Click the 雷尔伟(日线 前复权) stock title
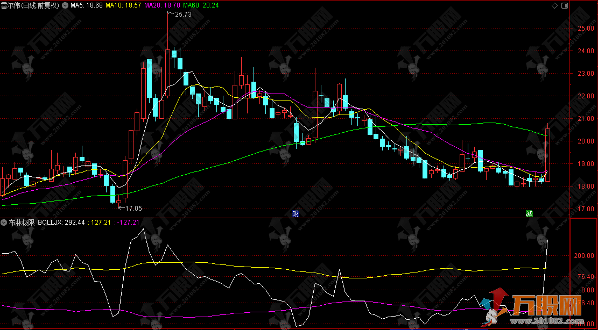 pos(35,6)
